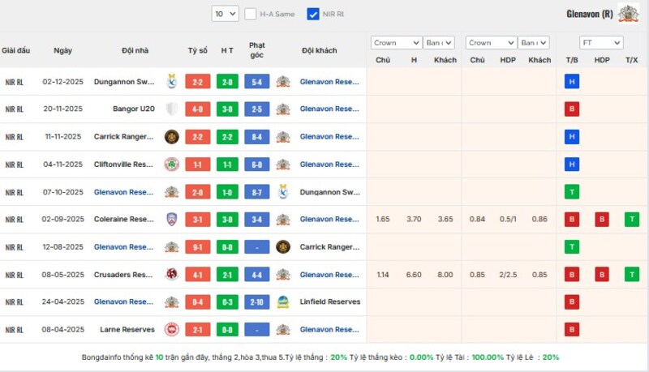
Task: Click the Cliftonville Reserves team crest
Action: pos(171,165)
